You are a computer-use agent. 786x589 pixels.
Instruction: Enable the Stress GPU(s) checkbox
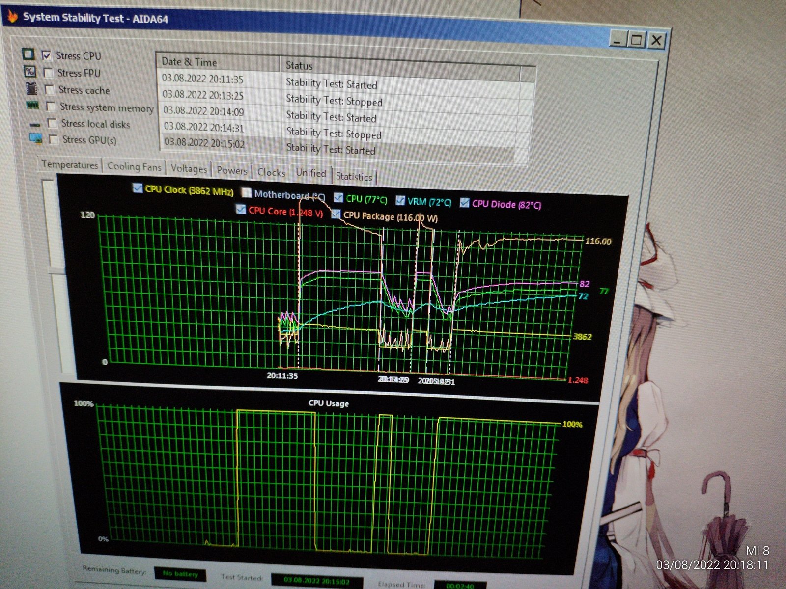tap(54, 140)
